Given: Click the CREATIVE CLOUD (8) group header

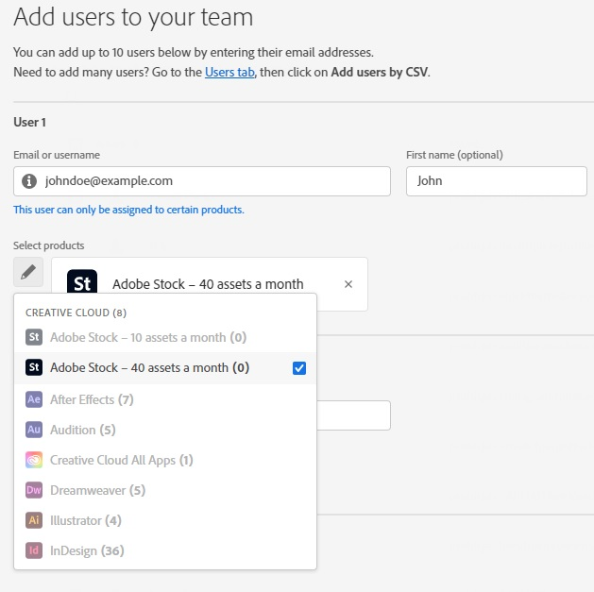Looking at the screenshot, I should coord(76,313).
